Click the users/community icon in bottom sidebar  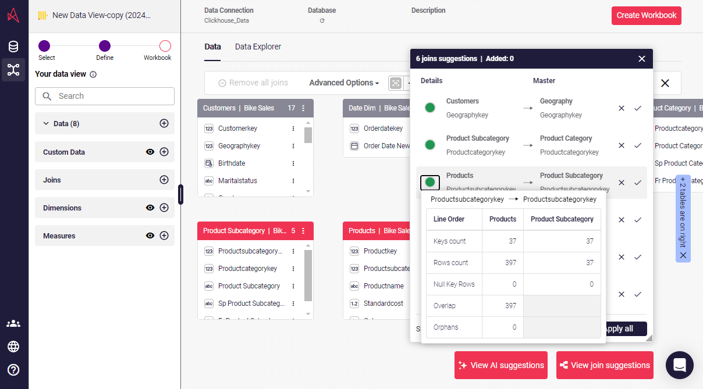point(13,323)
